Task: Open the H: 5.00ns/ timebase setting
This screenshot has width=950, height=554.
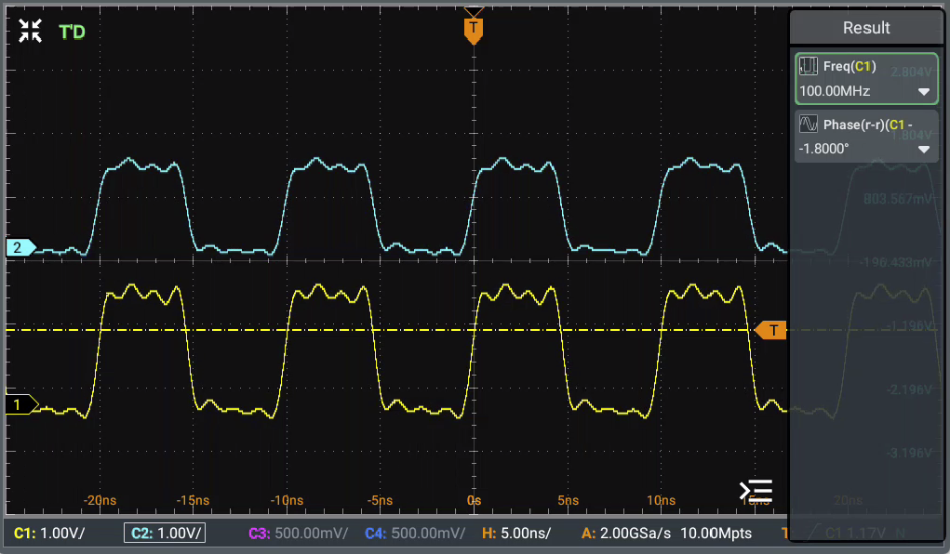Action: (x=515, y=534)
